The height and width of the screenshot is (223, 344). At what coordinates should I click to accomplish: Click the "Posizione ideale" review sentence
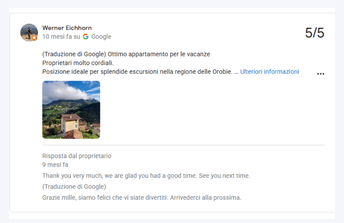coord(137,72)
